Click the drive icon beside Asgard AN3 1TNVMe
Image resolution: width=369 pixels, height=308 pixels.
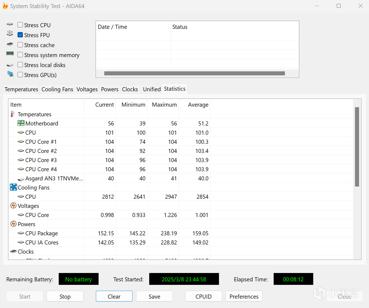point(21,179)
